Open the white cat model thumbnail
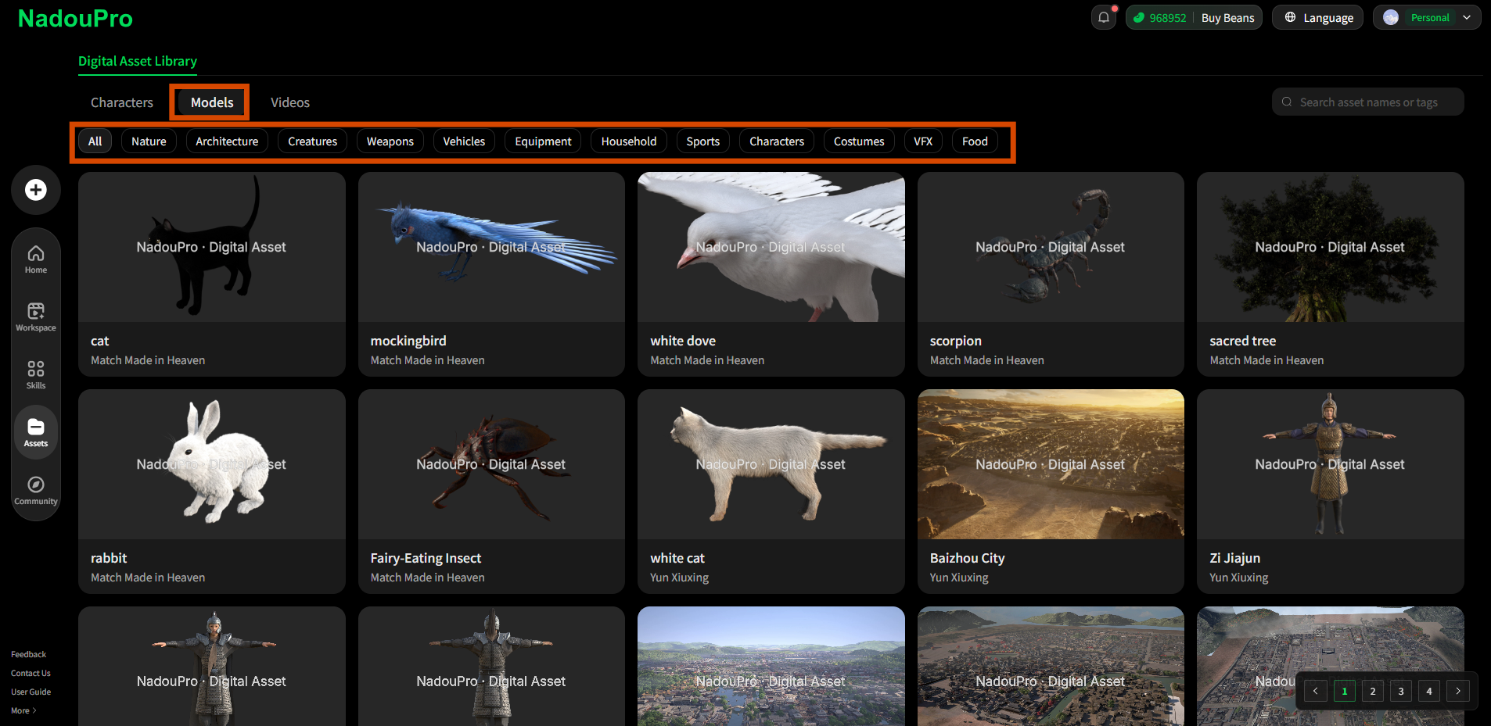Viewport: 1491px width, 726px height. click(771, 464)
